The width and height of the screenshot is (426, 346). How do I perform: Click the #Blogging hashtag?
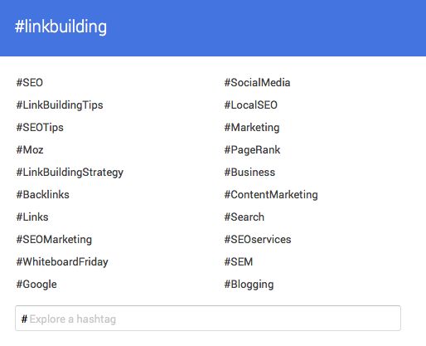[x=249, y=285]
